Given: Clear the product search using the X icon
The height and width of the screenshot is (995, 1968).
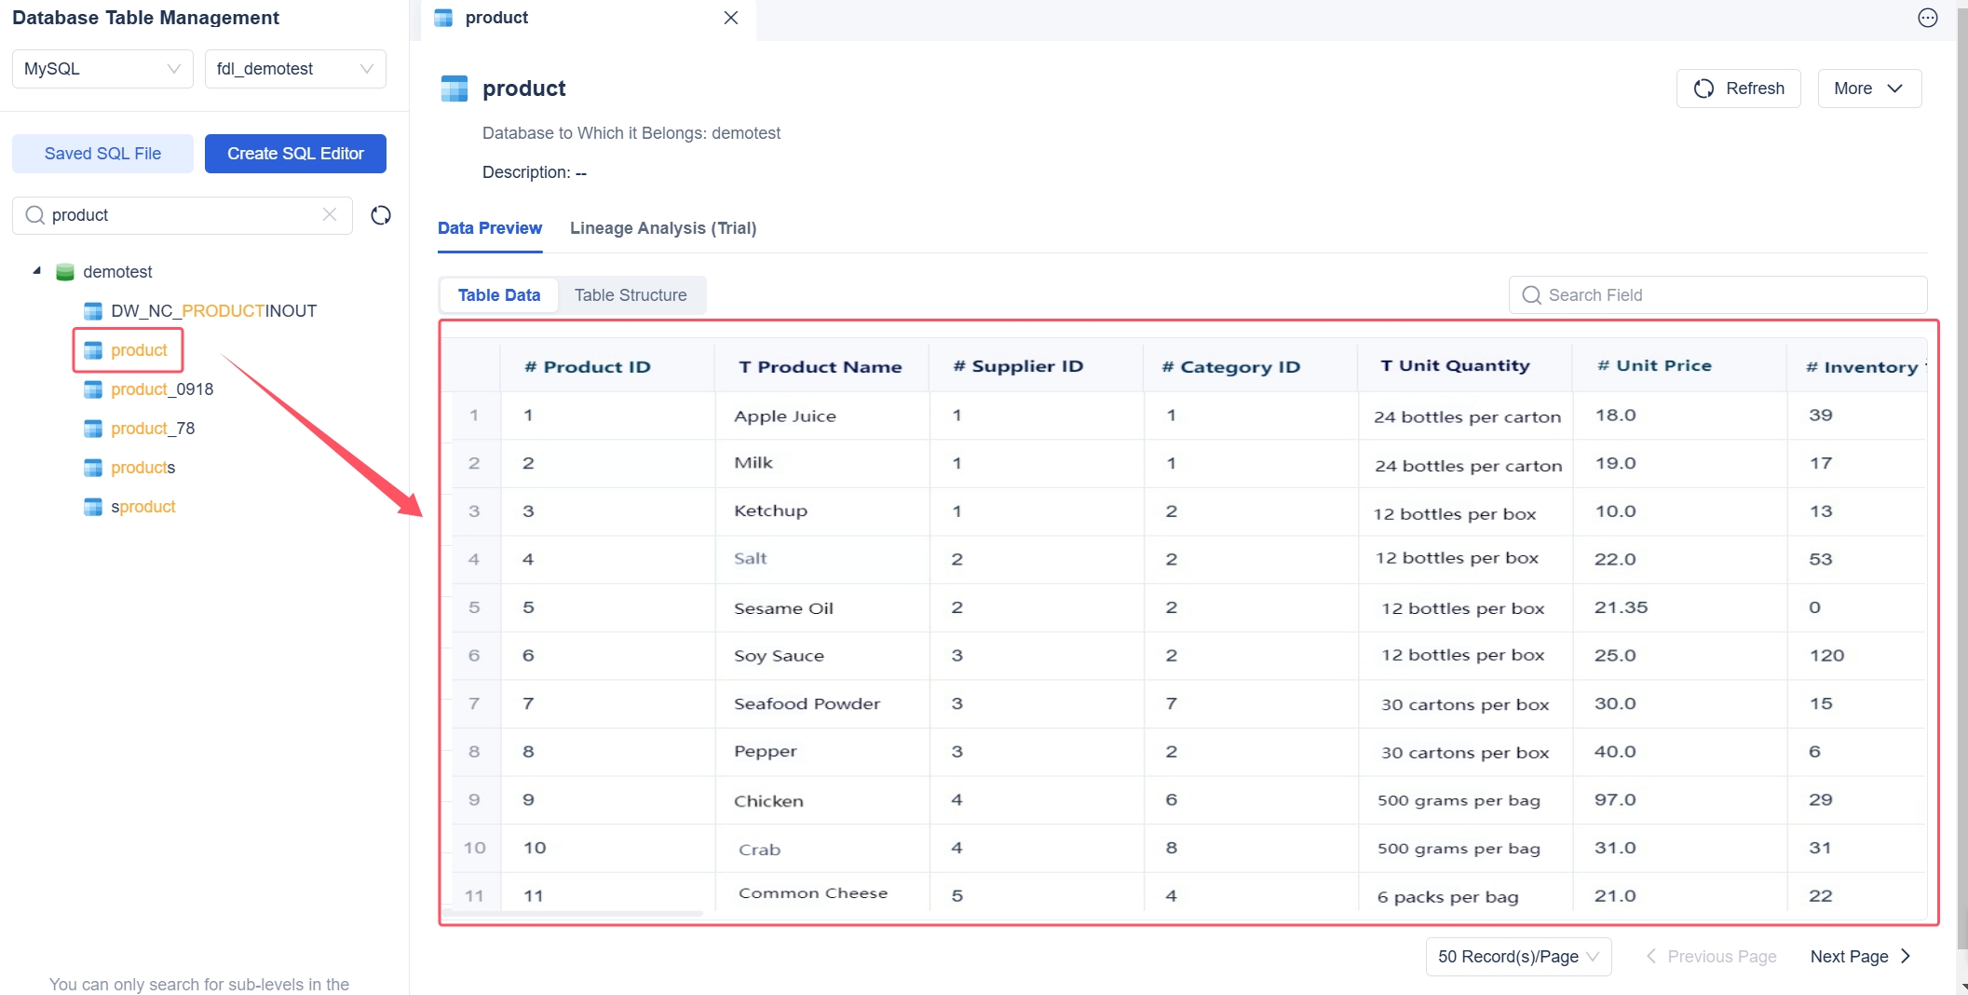Looking at the screenshot, I should 330,215.
